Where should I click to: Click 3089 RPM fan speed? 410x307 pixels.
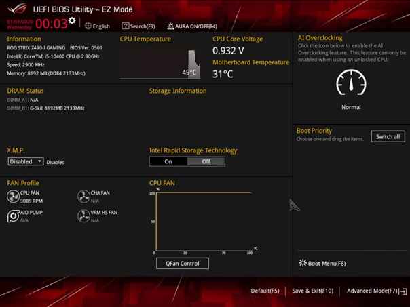[31, 201]
